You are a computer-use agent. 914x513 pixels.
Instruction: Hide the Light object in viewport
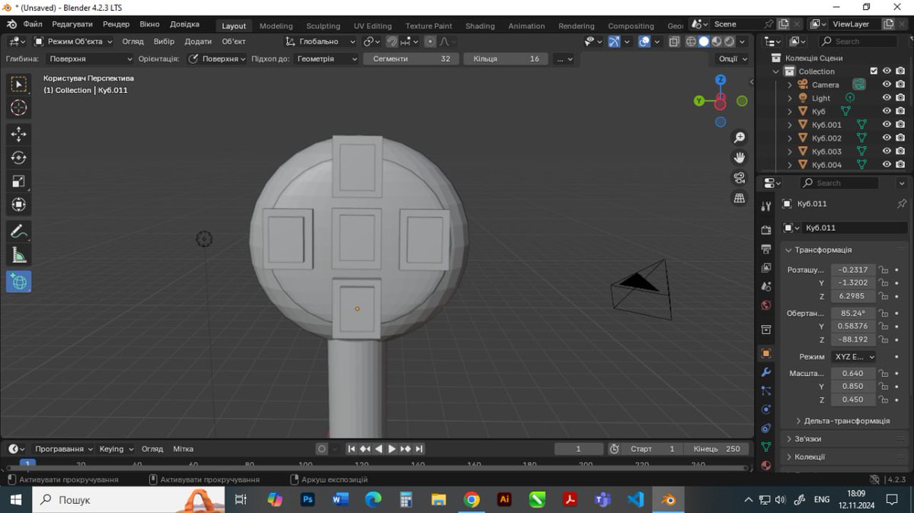click(887, 98)
